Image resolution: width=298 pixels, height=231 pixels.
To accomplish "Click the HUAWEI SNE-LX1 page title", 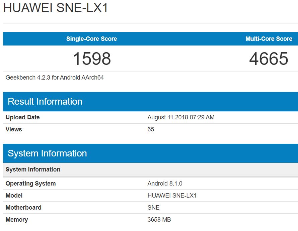I will point(56,8).
